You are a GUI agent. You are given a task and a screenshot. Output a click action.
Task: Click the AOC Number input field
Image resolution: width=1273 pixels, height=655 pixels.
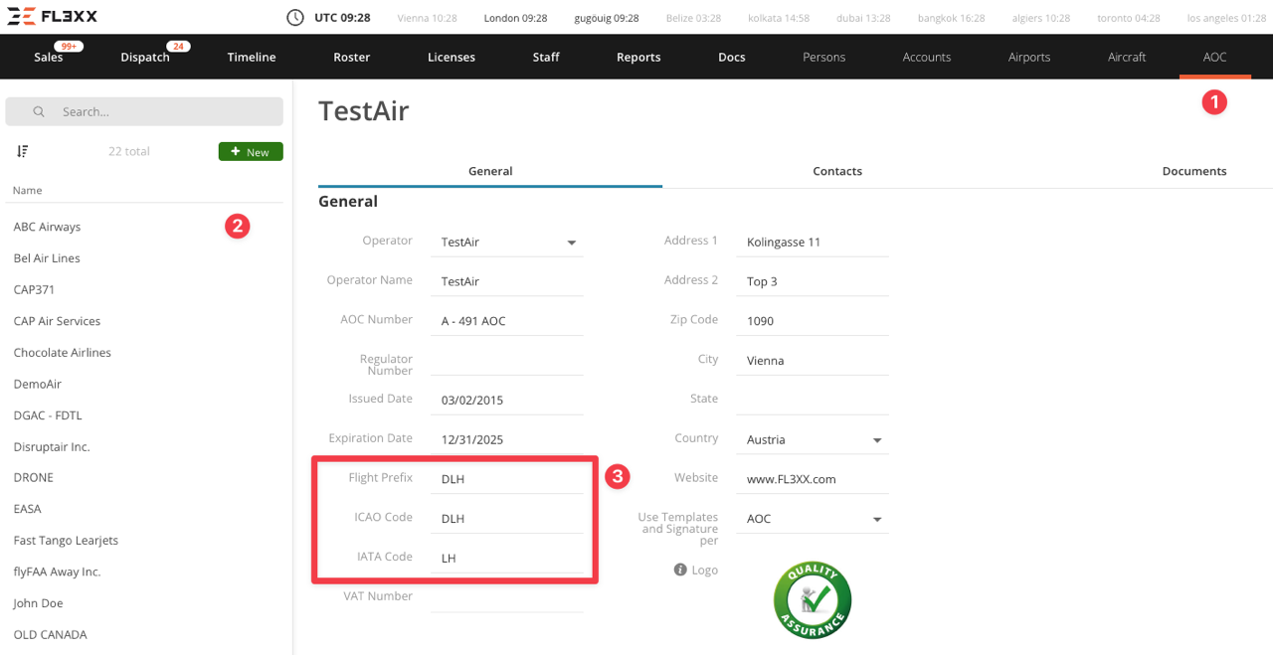pos(506,321)
